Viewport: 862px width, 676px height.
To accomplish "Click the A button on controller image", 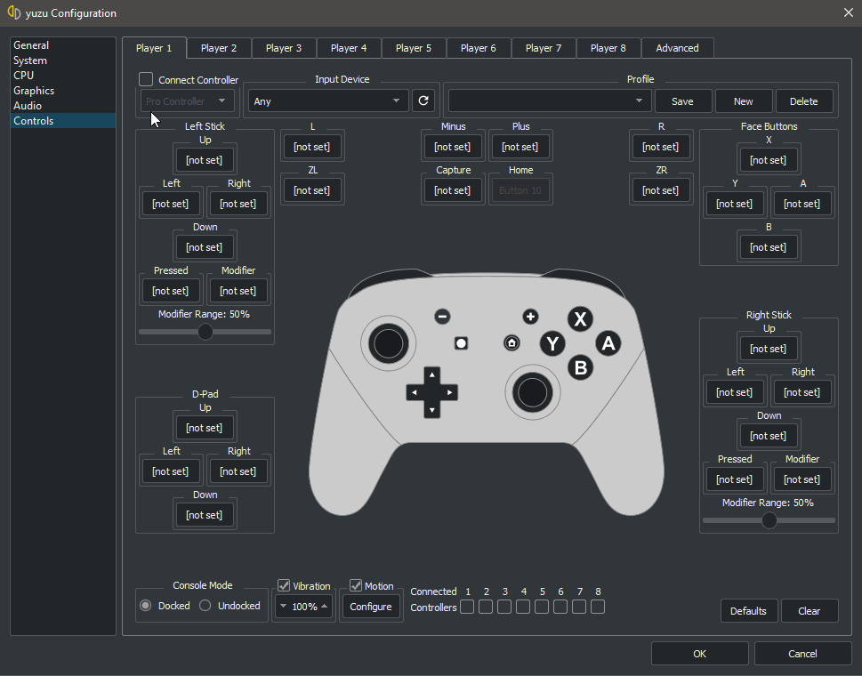I will pyautogui.click(x=608, y=343).
